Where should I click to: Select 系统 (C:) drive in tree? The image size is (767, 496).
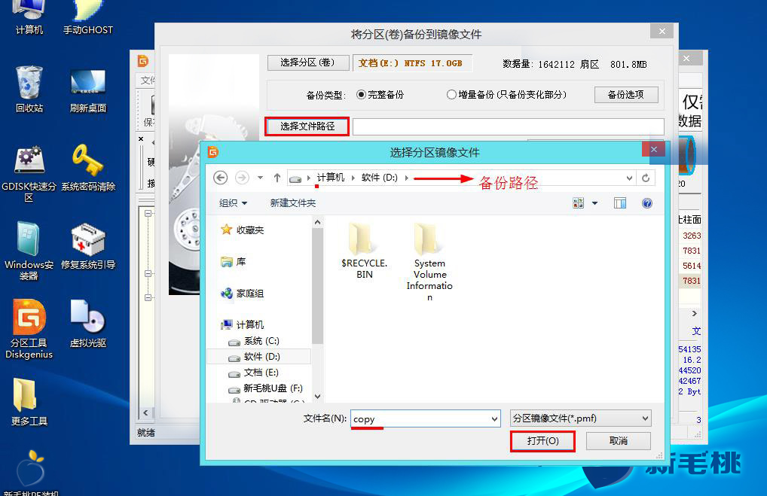pyautogui.click(x=255, y=341)
